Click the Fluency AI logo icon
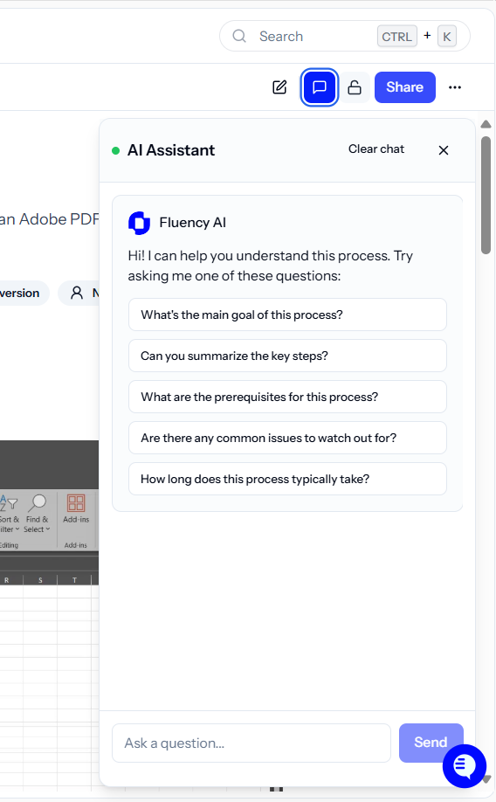496x802 pixels. [x=139, y=223]
